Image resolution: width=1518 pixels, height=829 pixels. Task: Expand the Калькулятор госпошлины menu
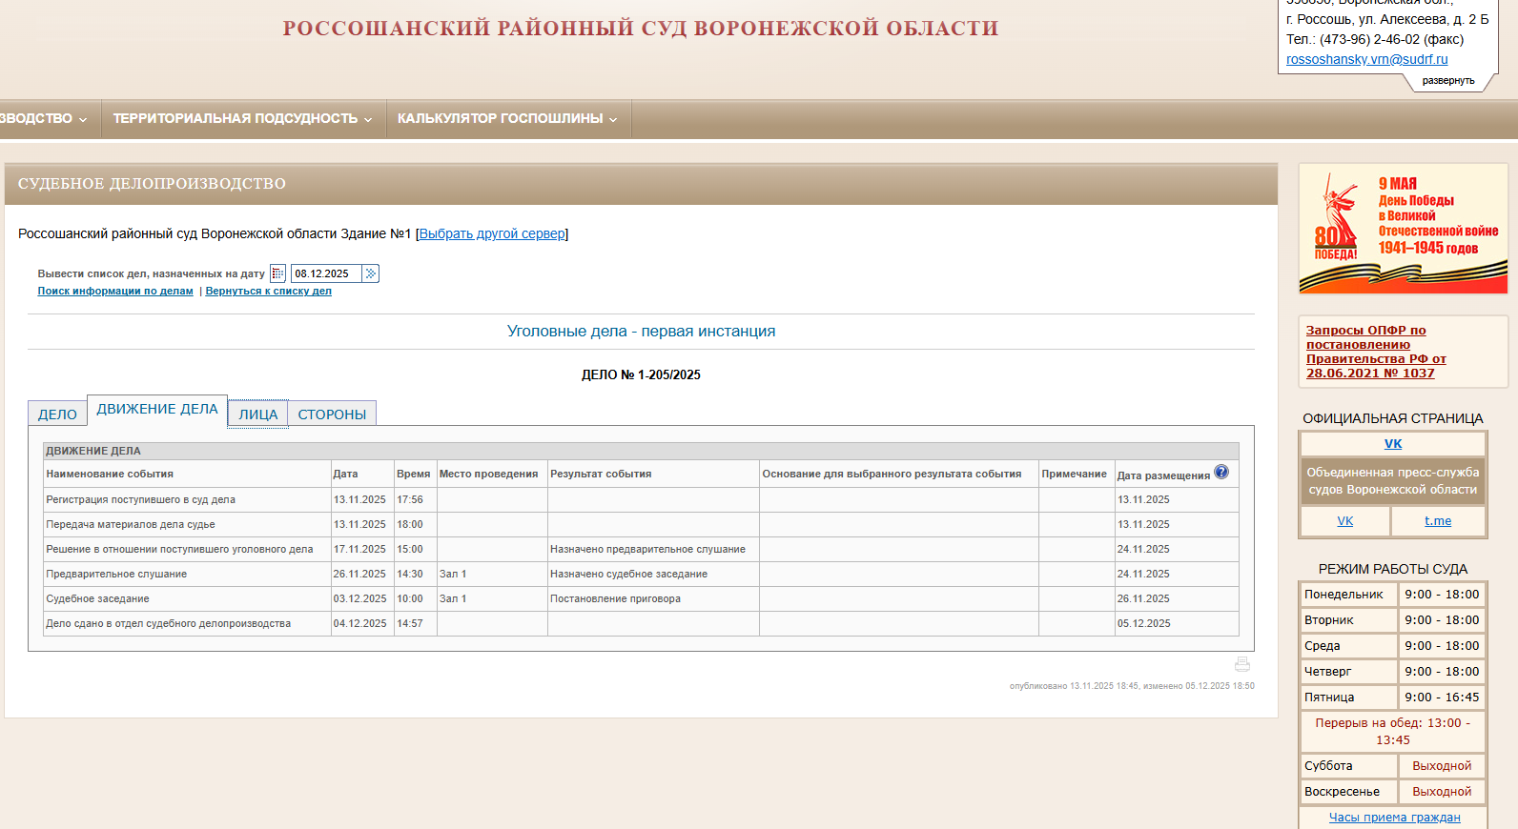[507, 119]
